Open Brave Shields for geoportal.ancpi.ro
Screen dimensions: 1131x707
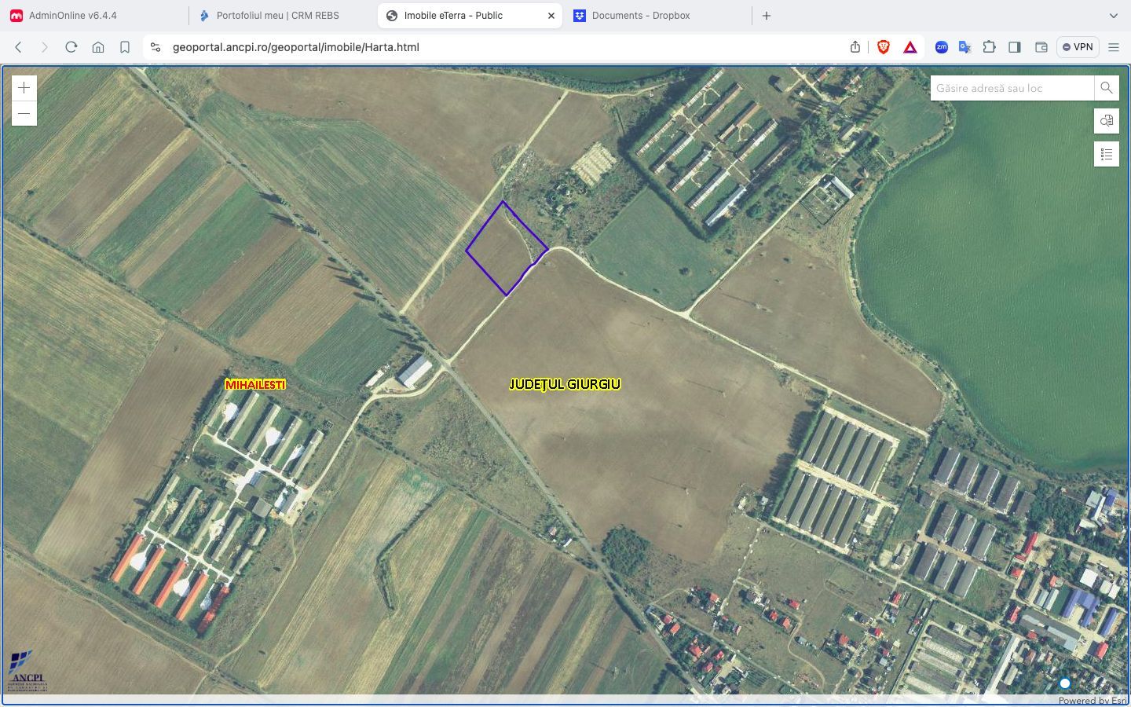point(884,47)
